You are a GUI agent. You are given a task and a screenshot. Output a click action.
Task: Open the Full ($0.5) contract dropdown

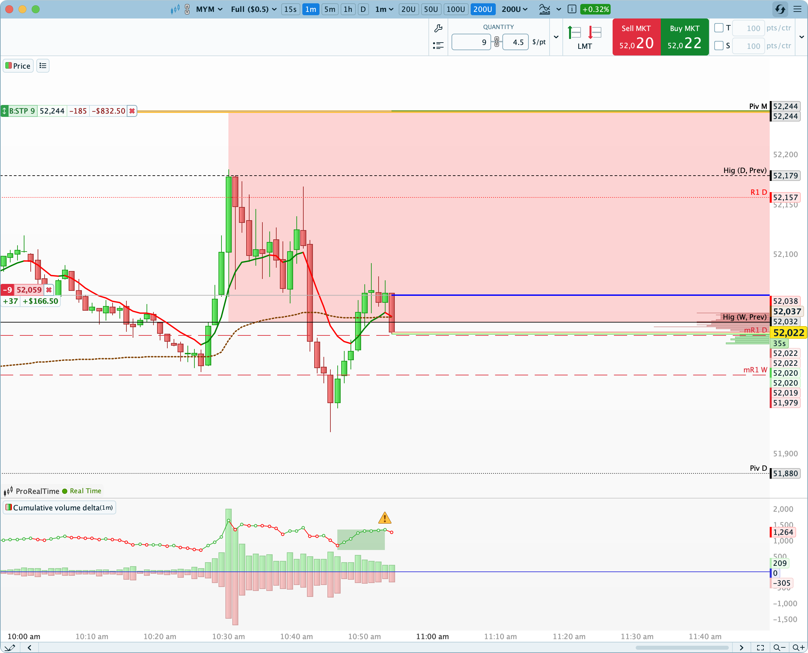point(254,9)
